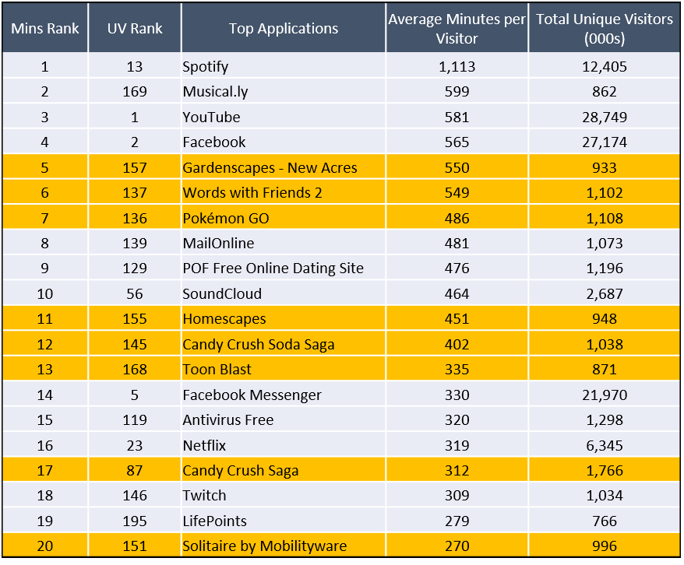Click Words with Friends 2 visitors value 1,102
The image size is (684, 565).
pos(605,192)
